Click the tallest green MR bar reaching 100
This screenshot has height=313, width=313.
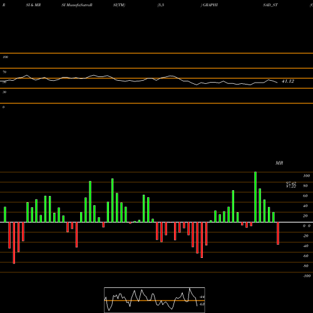[x=255, y=197]
